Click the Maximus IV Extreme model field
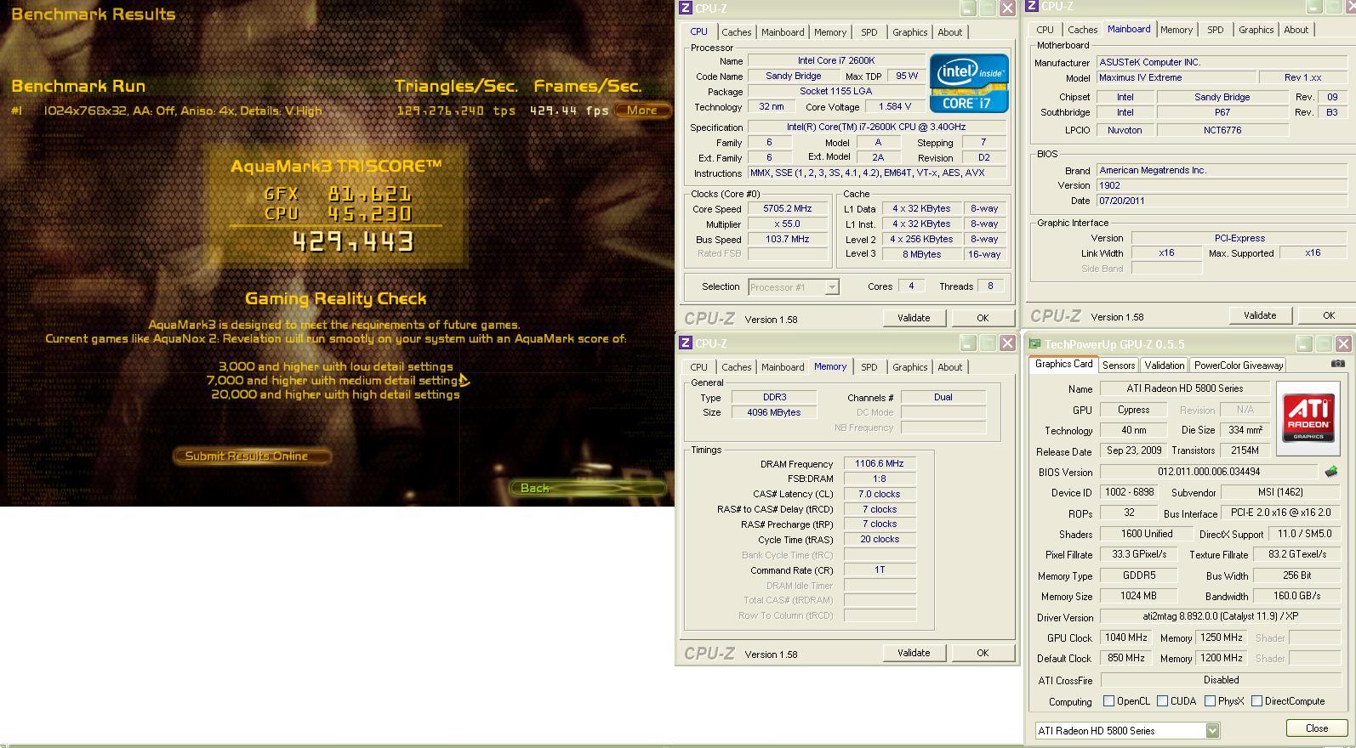Image resolution: width=1356 pixels, height=748 pixels. click(1175, 77)
